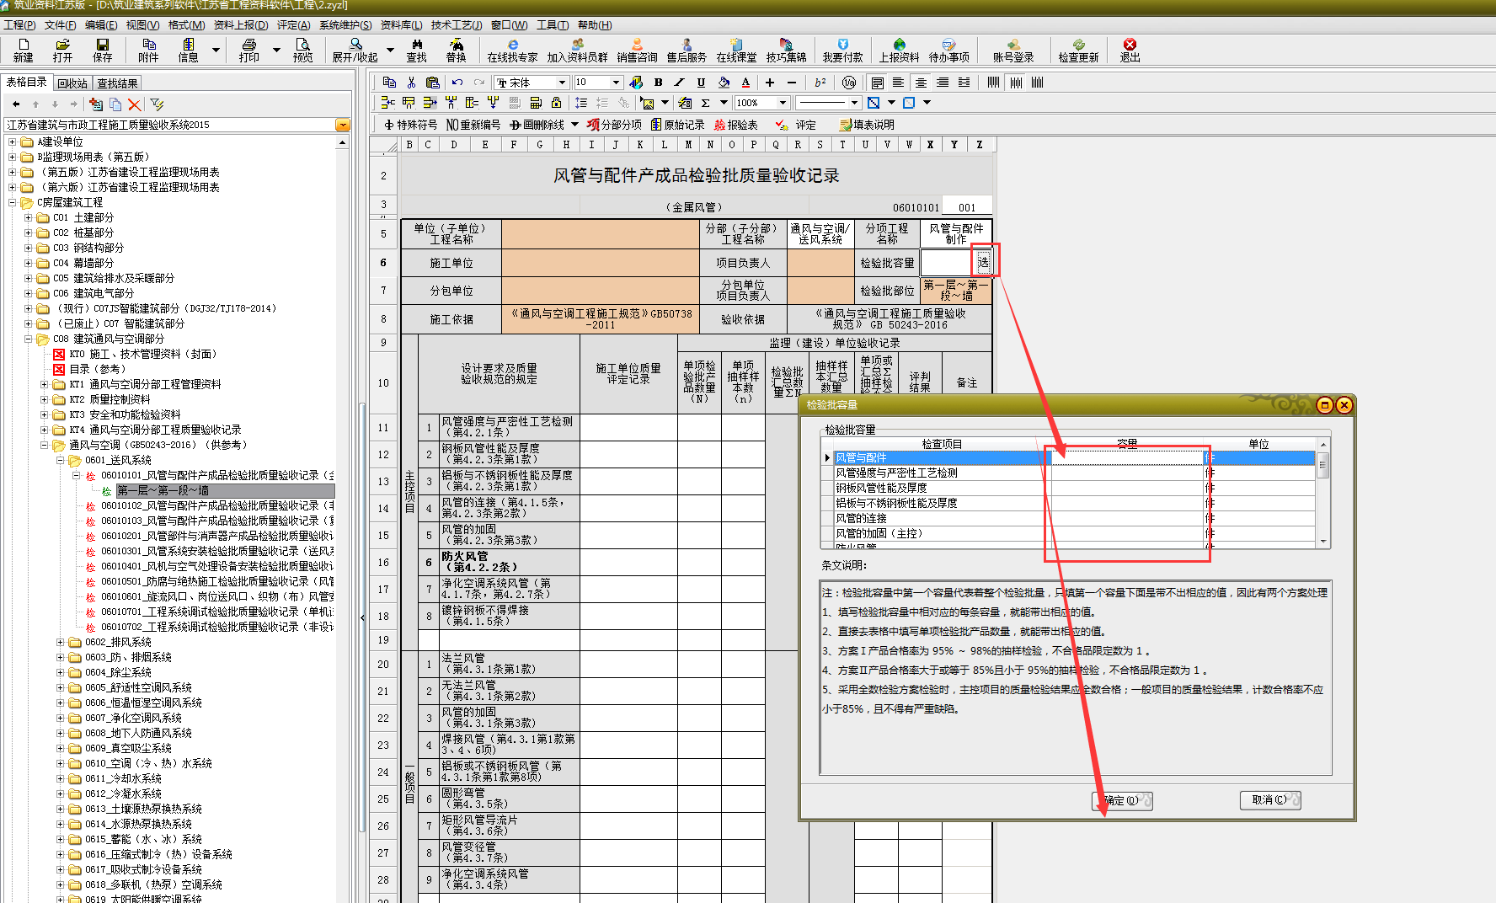Screen dimensions: 1496x903
Task: Open the 替换 replace tool
Action: 456,50
